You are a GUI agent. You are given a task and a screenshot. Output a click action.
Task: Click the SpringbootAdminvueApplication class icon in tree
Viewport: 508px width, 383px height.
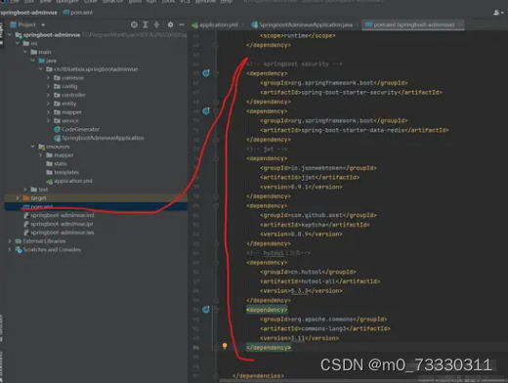(x=58, y=138)
